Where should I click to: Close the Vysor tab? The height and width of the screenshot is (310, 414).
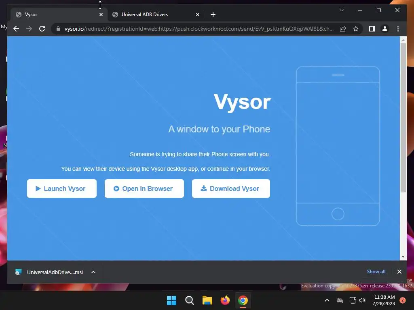(x=101, y=15)
